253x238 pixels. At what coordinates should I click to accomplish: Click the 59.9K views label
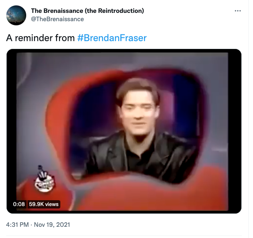(x=44, y=204)
